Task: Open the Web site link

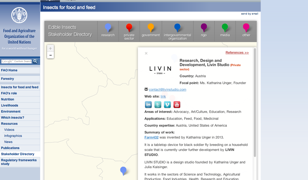Action: click(163, 96)
